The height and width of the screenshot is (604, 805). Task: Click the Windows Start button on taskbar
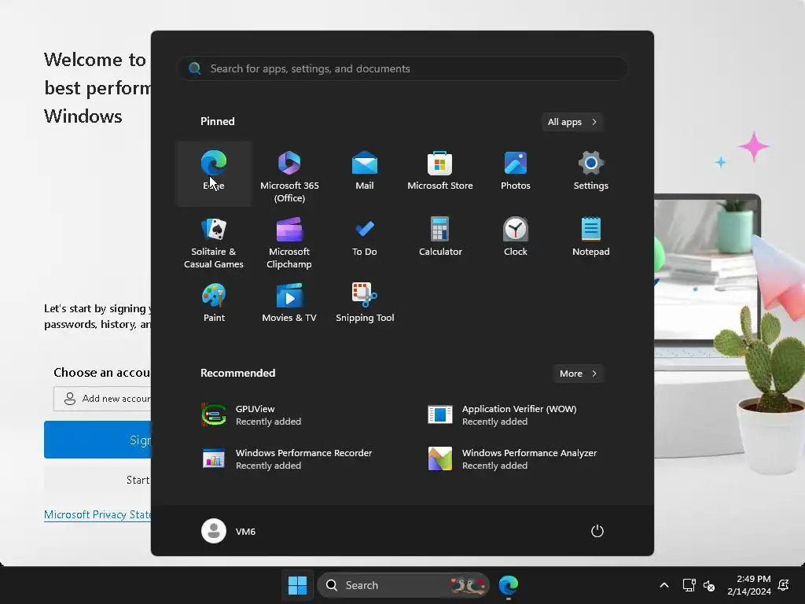click(297, 585)
